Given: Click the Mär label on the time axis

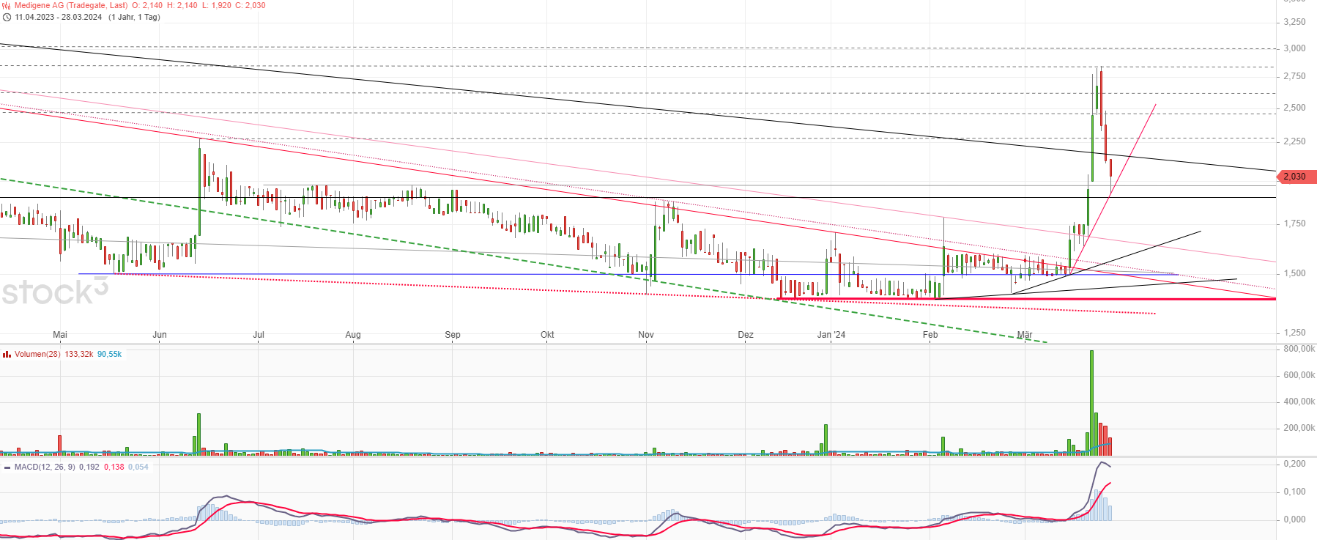Looking at the screenshot, I should [x=1025, y=335].
